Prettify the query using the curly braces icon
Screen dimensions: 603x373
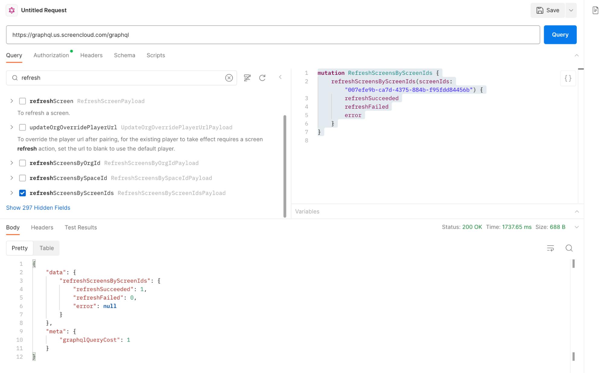tap(568, 78)
